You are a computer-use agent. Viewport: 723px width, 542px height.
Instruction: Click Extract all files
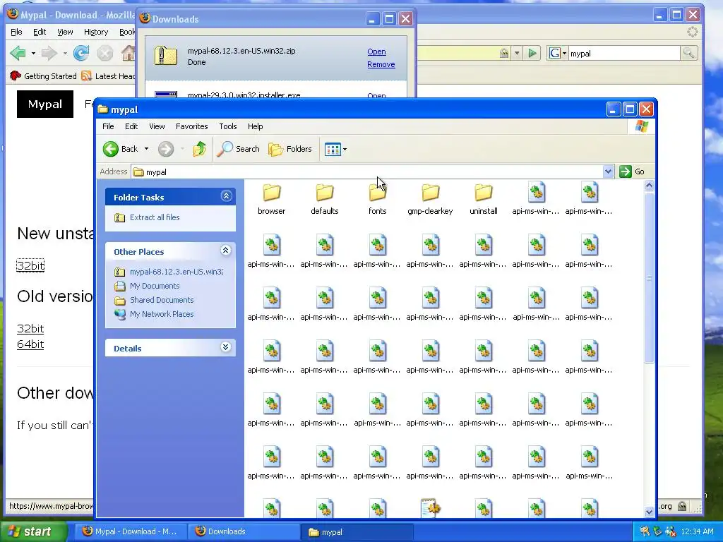(155, 217)
